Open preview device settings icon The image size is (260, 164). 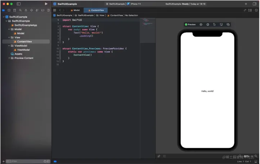[221, 24]
